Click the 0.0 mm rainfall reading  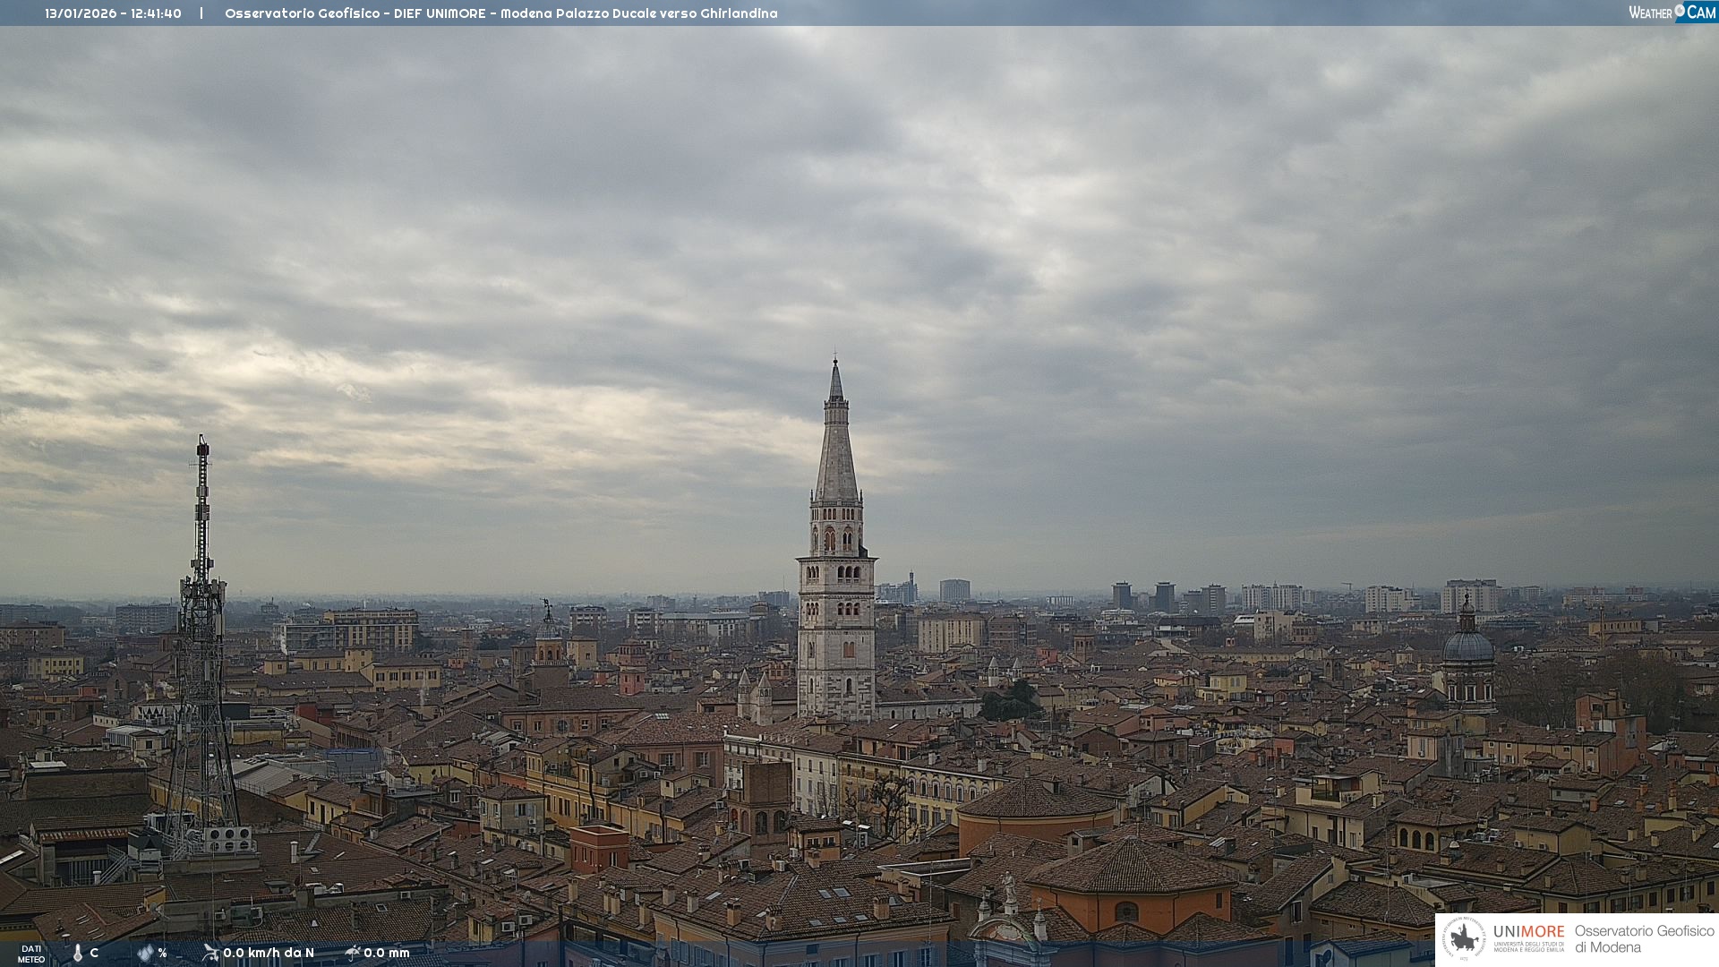pos(387,953)
